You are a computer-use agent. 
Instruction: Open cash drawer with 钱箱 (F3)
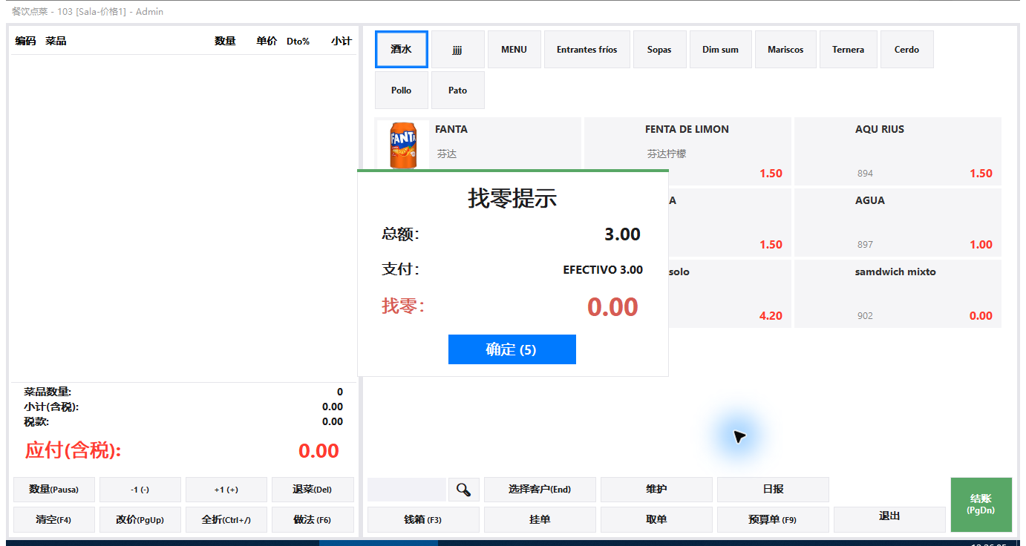(423, 520)
